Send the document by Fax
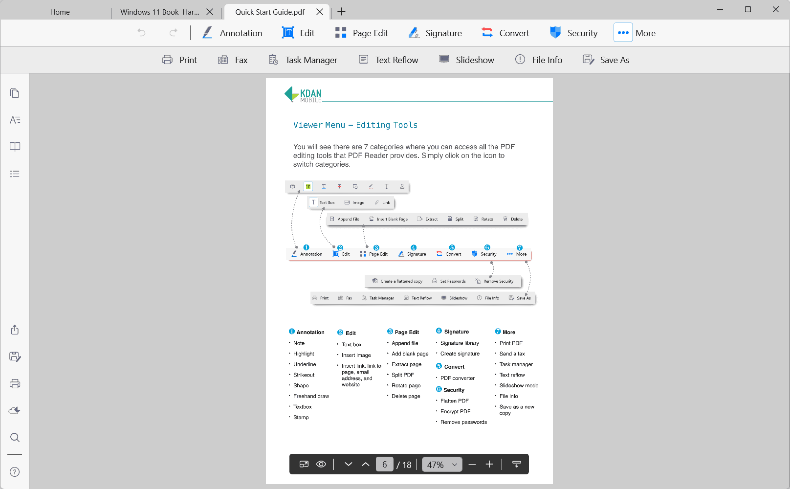This screenshot has height=489, width=790. click(233, 60)
